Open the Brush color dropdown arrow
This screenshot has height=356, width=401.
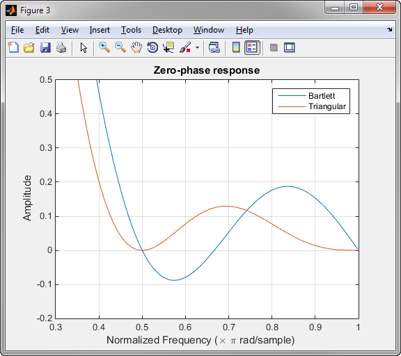click(x=197, y=47)
